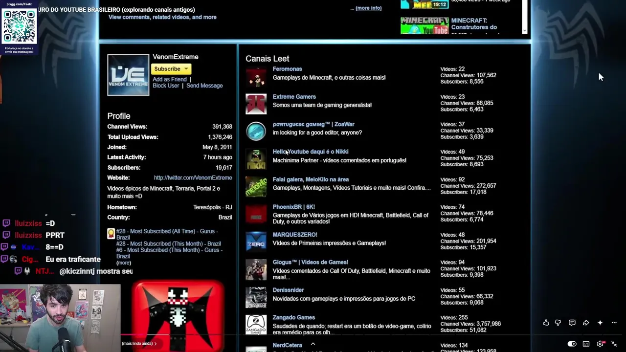Dislike the video with thumbs-down icon
Image resolution: width=626 pixels, height=352 pixels.
(558, 323)
